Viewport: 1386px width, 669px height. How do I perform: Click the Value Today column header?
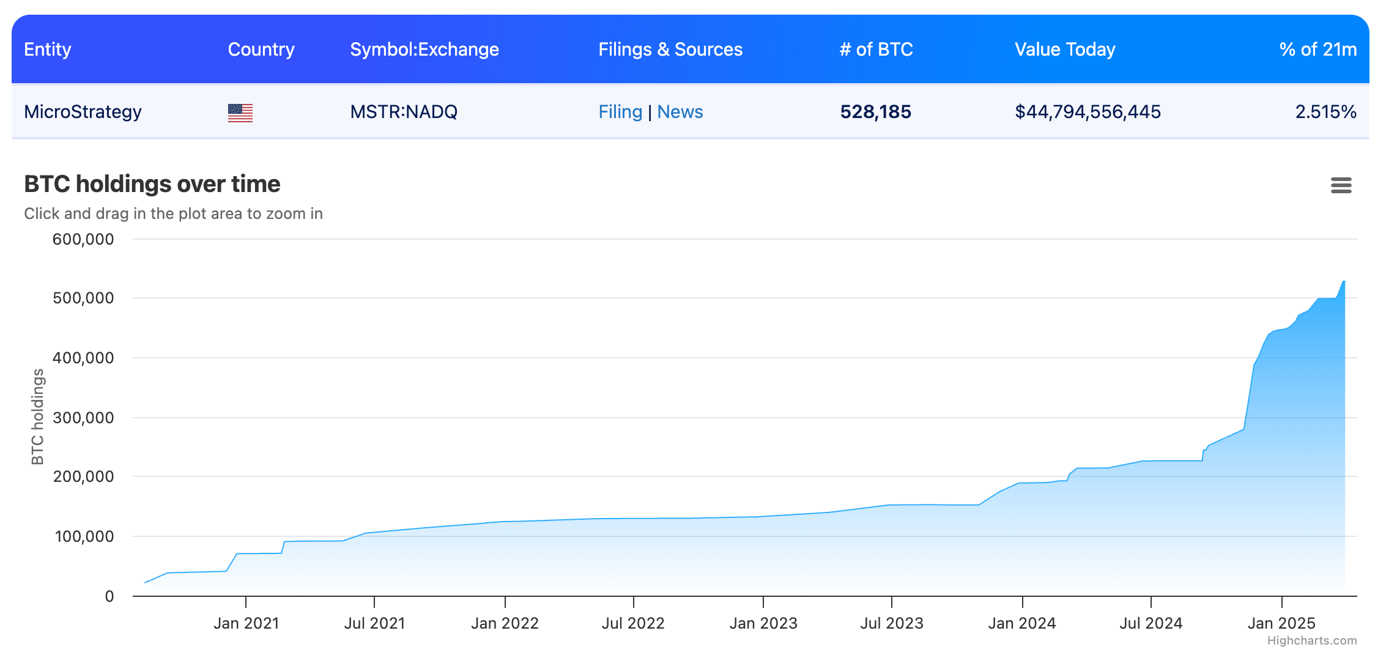pos(1064,50)
